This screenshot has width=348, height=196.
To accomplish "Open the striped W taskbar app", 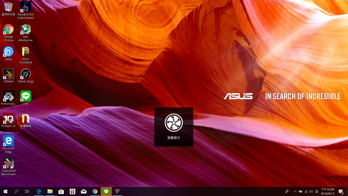I will click(117, 191).
